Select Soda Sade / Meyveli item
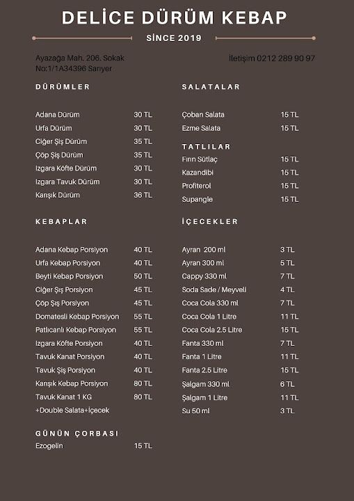 [x=238, y=289]
